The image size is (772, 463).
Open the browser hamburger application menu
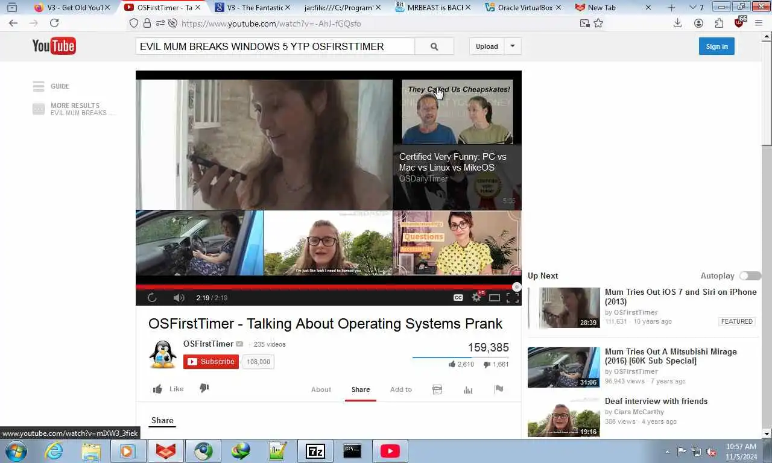759,23
